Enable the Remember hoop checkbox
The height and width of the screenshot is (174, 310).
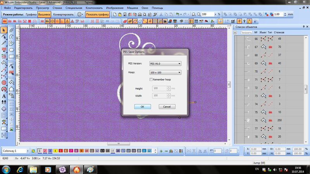click(151, 79)
